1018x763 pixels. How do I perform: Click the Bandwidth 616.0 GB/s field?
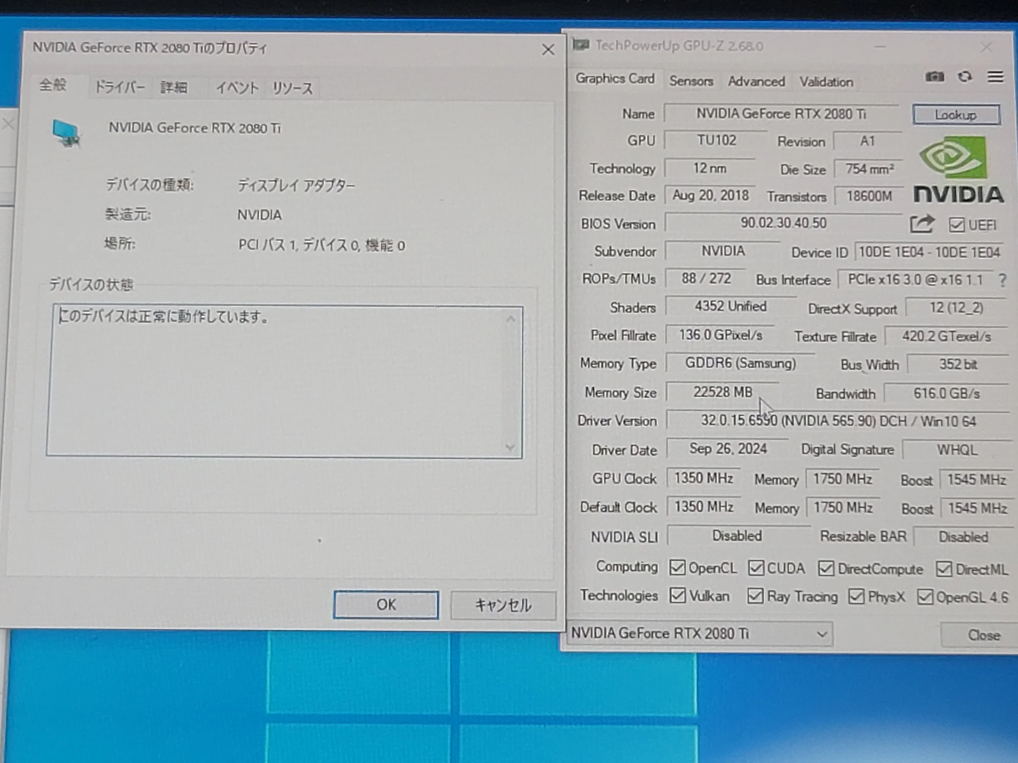[947, 394]
